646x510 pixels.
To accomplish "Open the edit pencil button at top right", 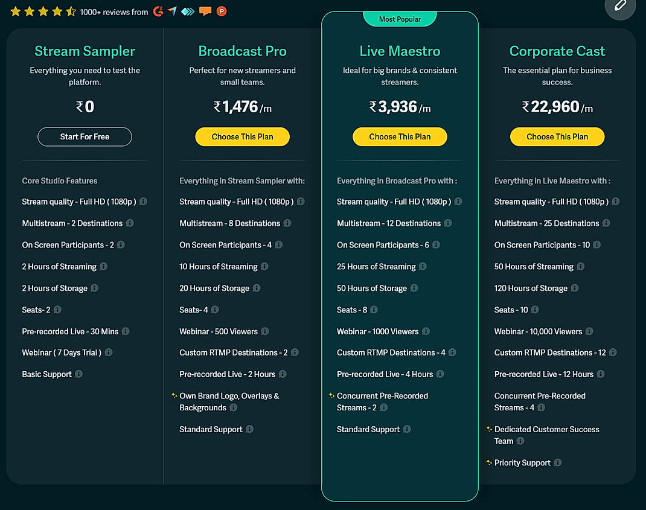I will pyautogui.click(x=620, y=10).
